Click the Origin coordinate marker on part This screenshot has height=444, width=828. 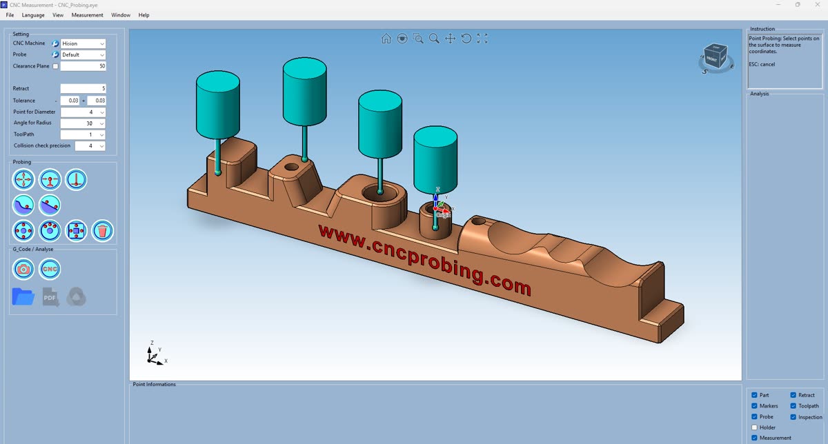(442, 214)
